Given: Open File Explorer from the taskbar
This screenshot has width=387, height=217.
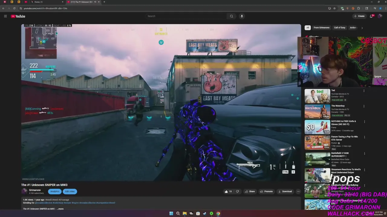Looking at the screenshot, I should [x=184, y=213].
